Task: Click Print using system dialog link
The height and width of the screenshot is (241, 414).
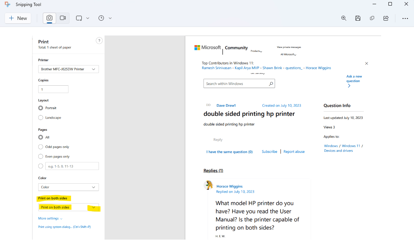Action: point(65,227)
